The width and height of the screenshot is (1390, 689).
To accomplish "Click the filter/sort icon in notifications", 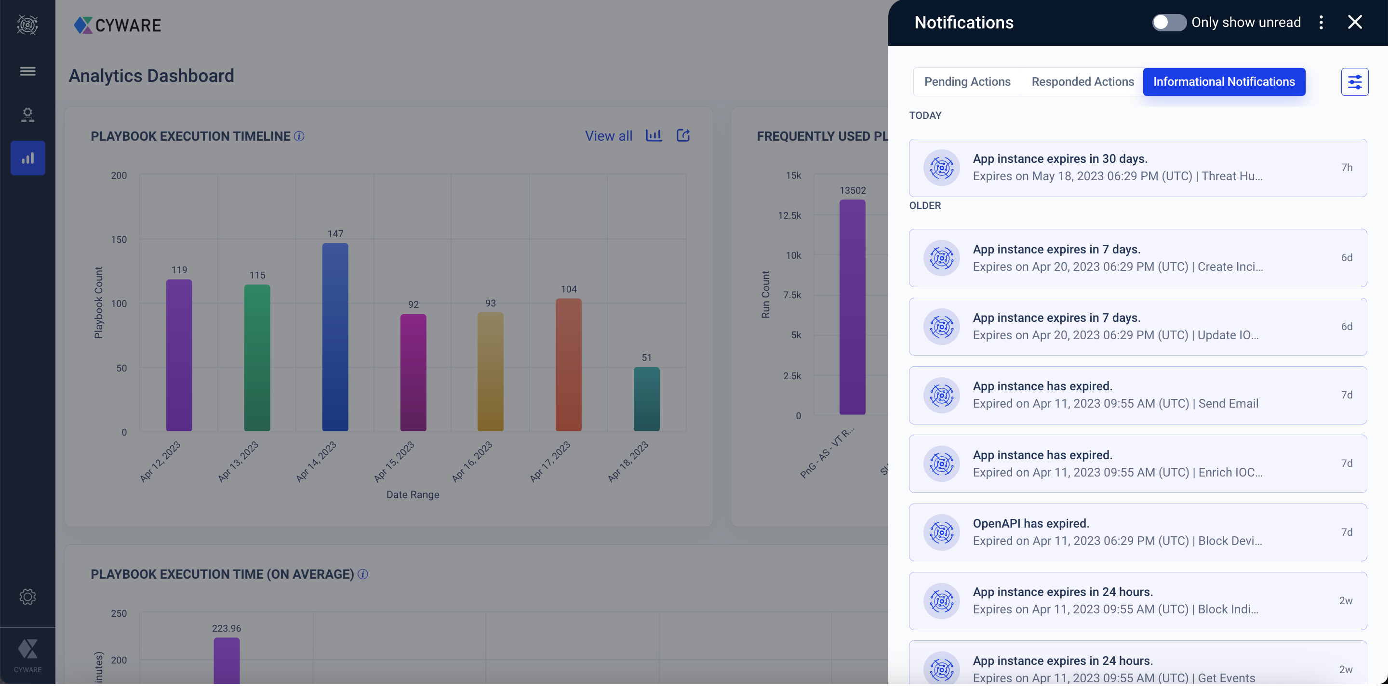I will coord(1354,81).
